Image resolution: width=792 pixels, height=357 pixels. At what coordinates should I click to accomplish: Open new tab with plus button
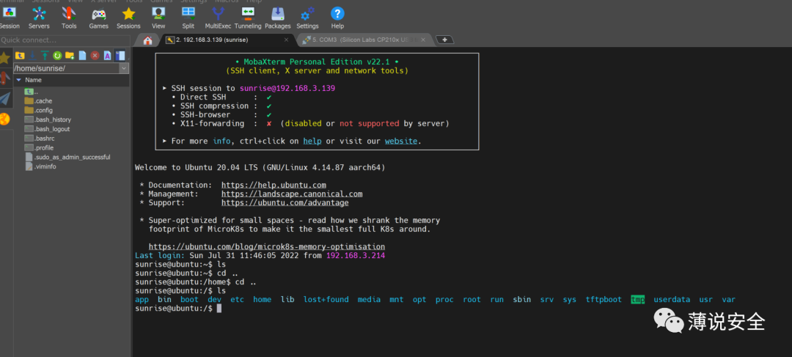tap(444, 40)
